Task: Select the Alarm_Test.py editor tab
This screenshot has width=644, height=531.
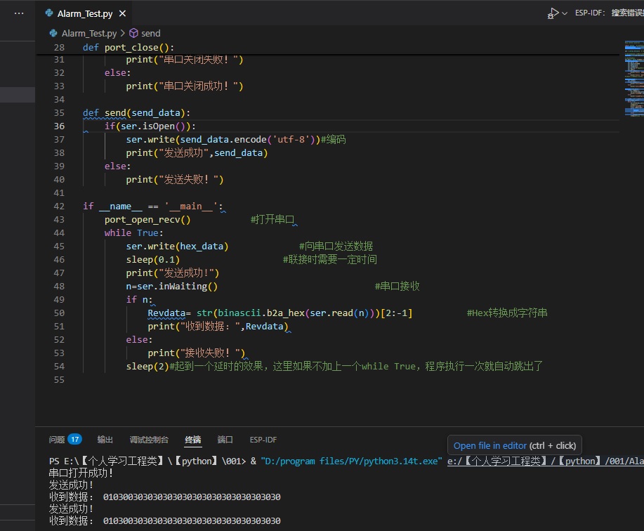Action: [85, 13]
